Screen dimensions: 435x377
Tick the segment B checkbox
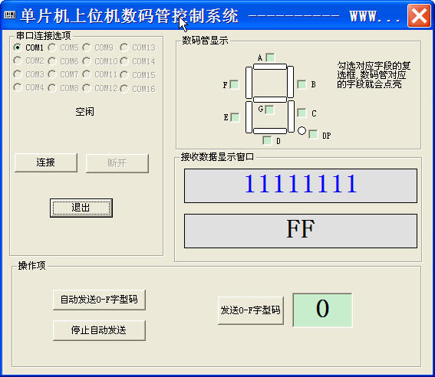point(302,84)
